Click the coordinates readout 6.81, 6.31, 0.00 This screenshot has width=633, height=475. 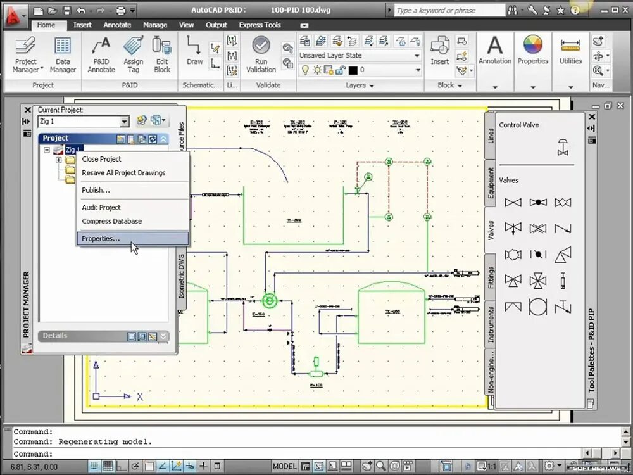pyautogui.click(x=34, y=467)
